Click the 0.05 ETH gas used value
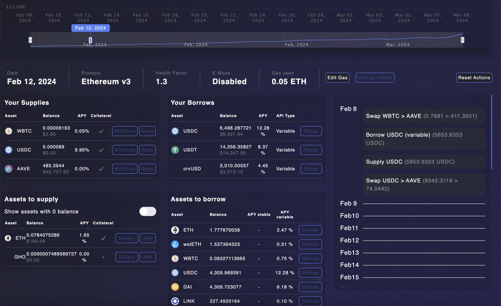 coord(289,82)
